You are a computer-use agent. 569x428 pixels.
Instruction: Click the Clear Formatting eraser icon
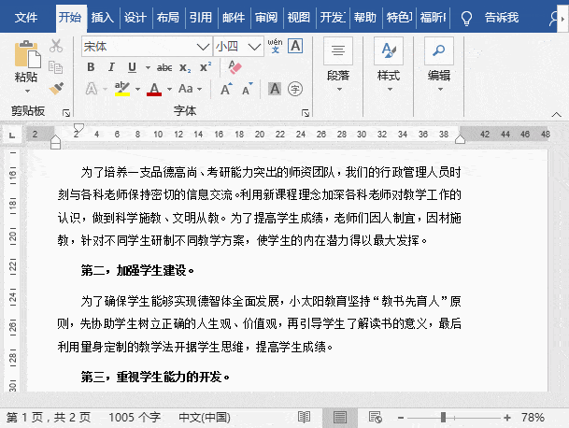[x=235, y=67]
